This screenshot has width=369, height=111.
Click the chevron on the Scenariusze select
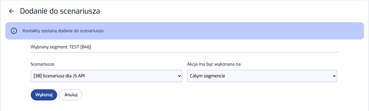click(179, 76)
